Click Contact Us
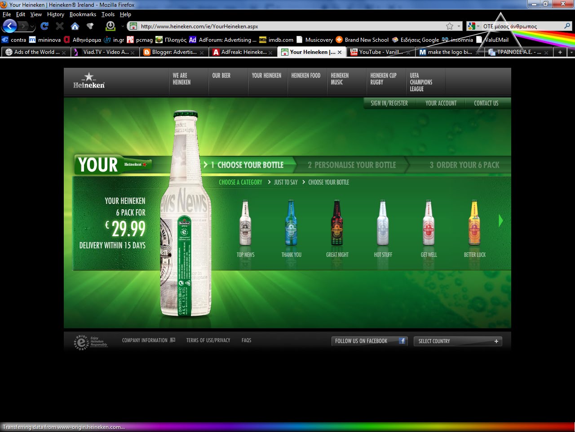 [x=486, y=103]
